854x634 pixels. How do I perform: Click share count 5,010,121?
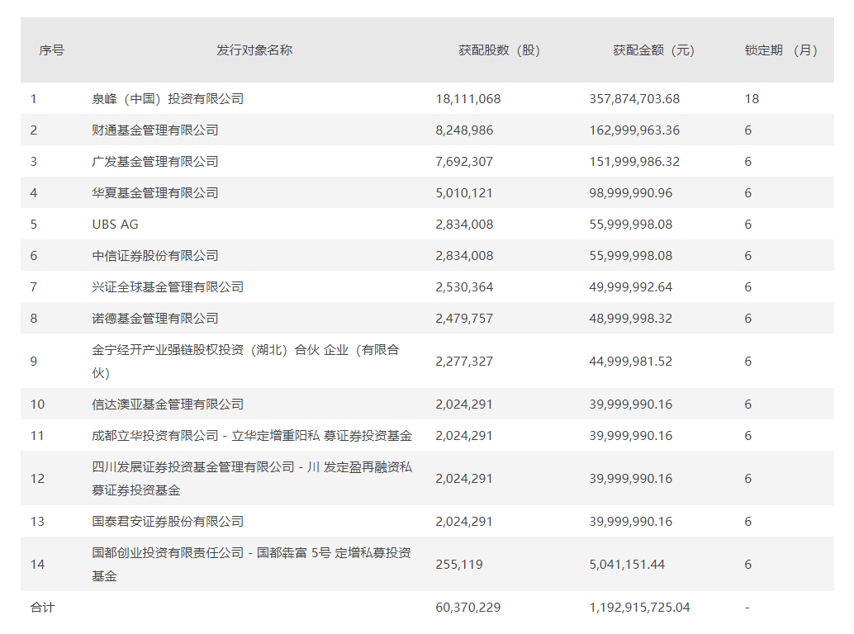(464, 192)
